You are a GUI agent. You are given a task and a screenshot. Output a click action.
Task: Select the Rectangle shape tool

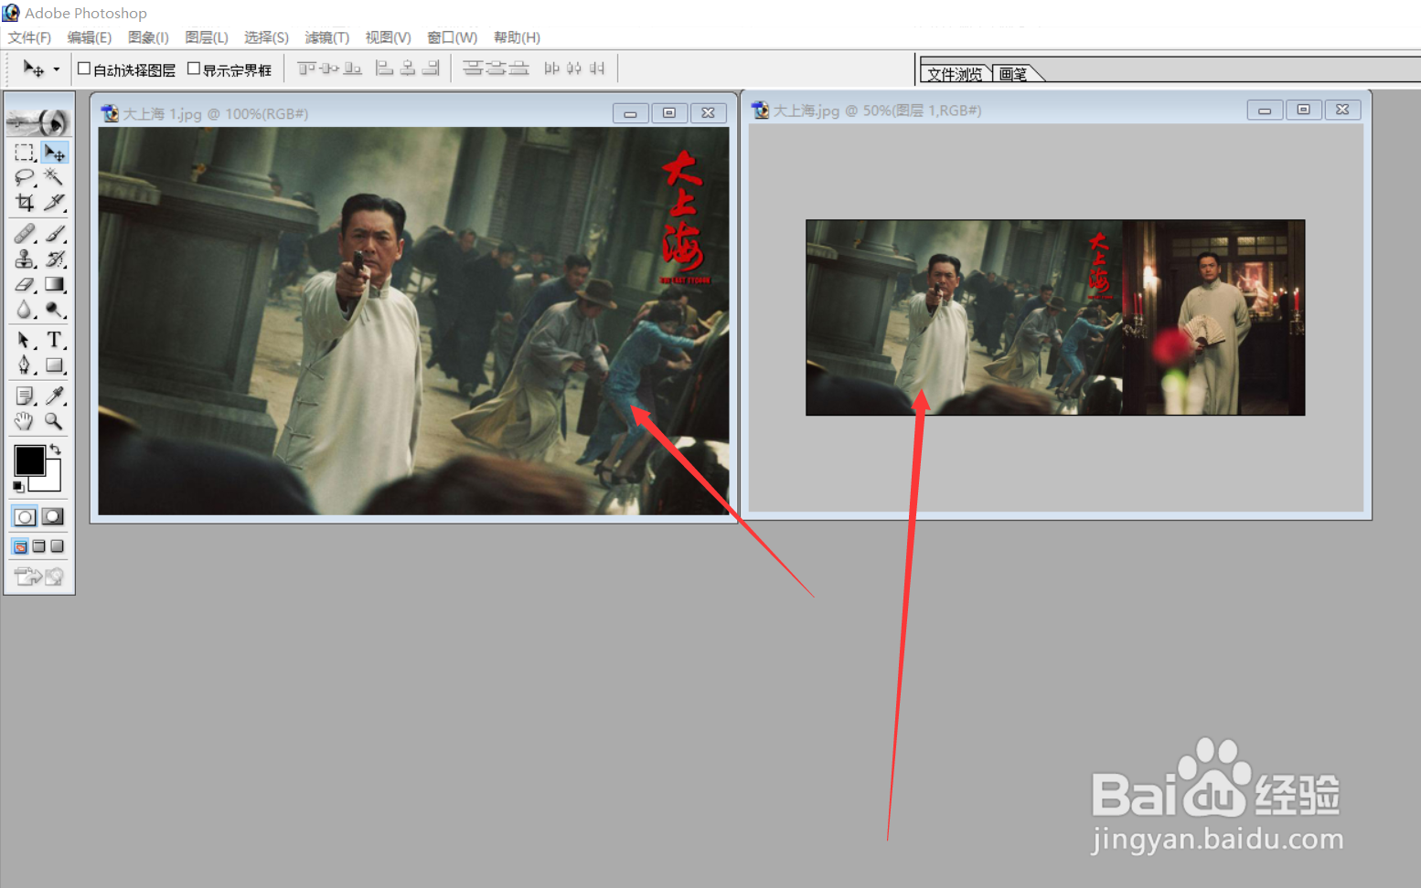click(x=54, y=365)
